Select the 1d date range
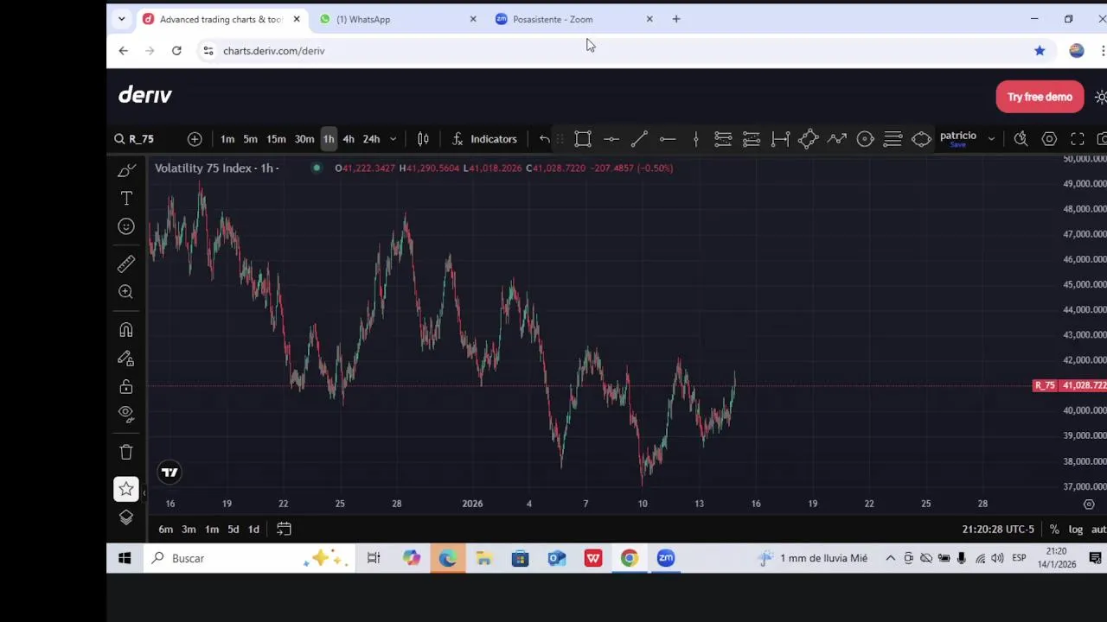This screenshot has height=622, width=1107. pyautogui.click(x=253, y=530)
